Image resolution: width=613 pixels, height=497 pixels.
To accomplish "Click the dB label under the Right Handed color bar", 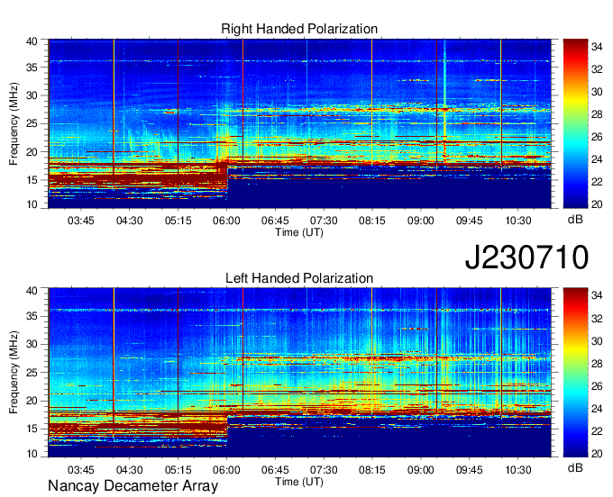I will (x=575, y=220).
